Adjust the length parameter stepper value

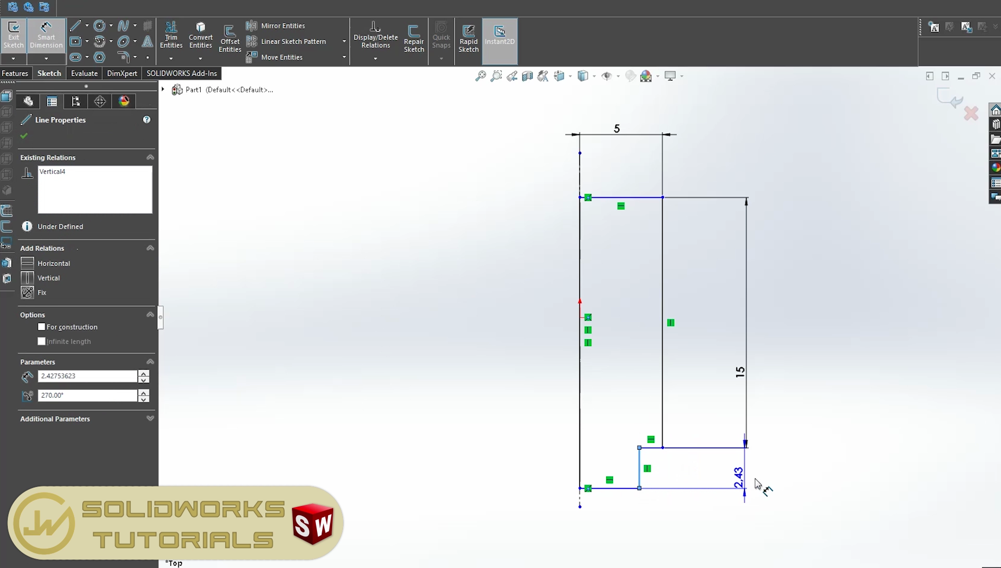144,376
